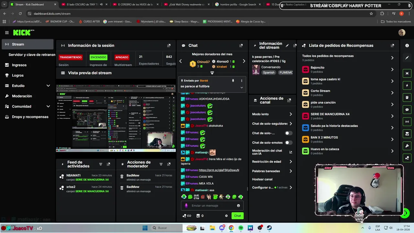Click the Enviar un mensaje input field
Viewport: 414px width, 233px height.
coord(212,205)
